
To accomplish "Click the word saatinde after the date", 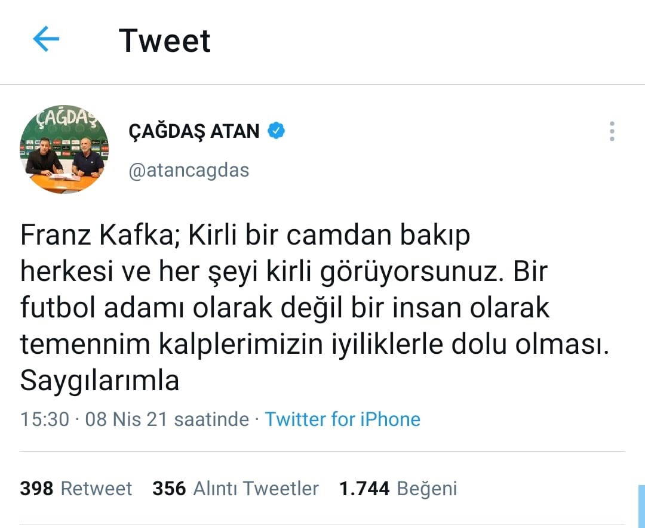I will tap(211, 419).
